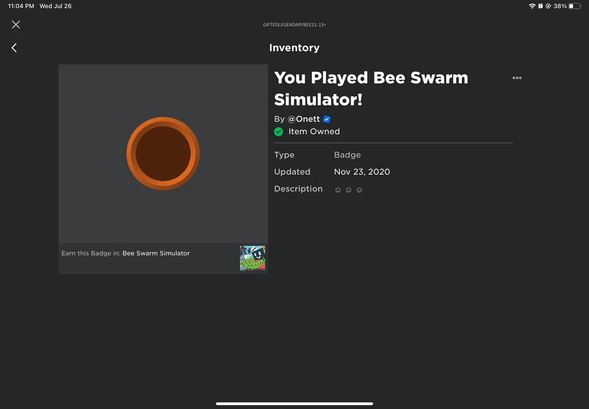Screen dimensions: 589x409
Task: Click the first smiley in the Description
Action: pyautogui.click(x=338, y=190)
